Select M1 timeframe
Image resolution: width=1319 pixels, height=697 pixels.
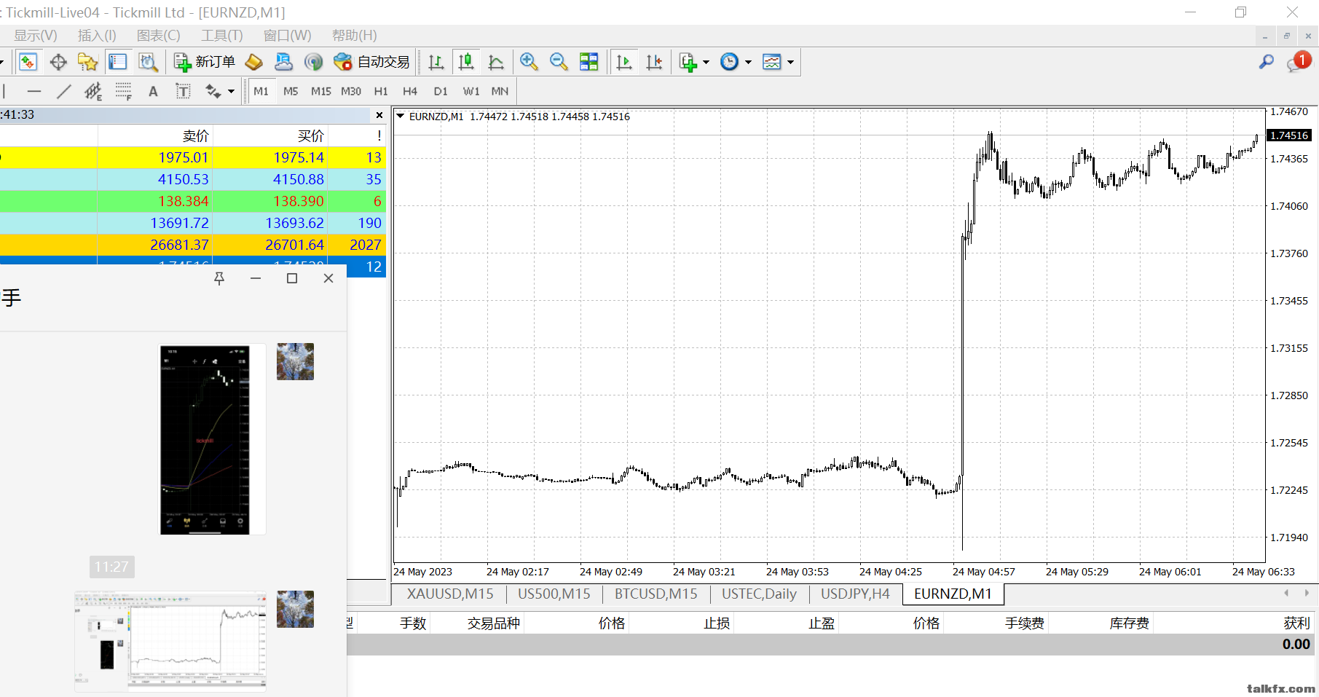[261, 91]
